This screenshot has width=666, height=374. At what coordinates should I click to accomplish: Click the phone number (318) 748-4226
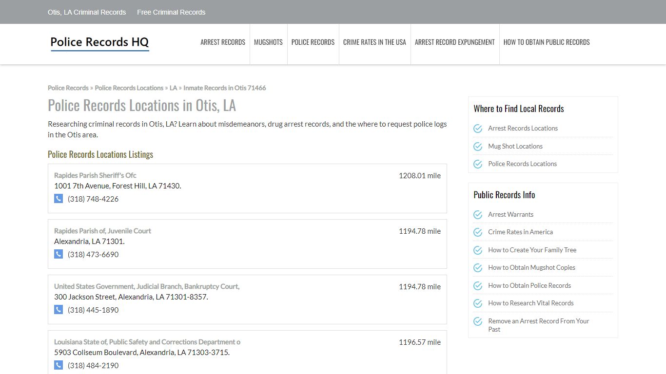[x=93, y=199]
